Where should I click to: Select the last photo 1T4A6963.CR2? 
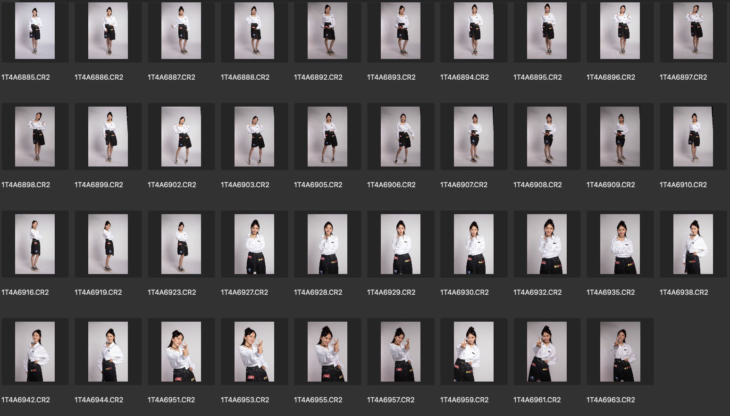coord(620,351)
